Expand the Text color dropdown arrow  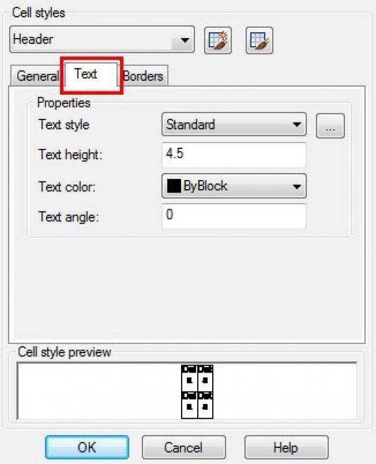tap(297, 187)
